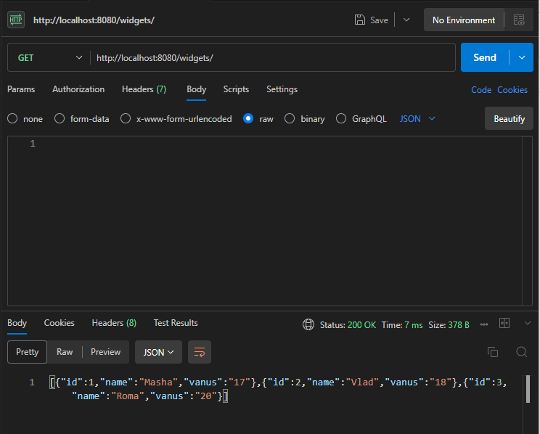Open the GET method dropdown

(49, 57)
